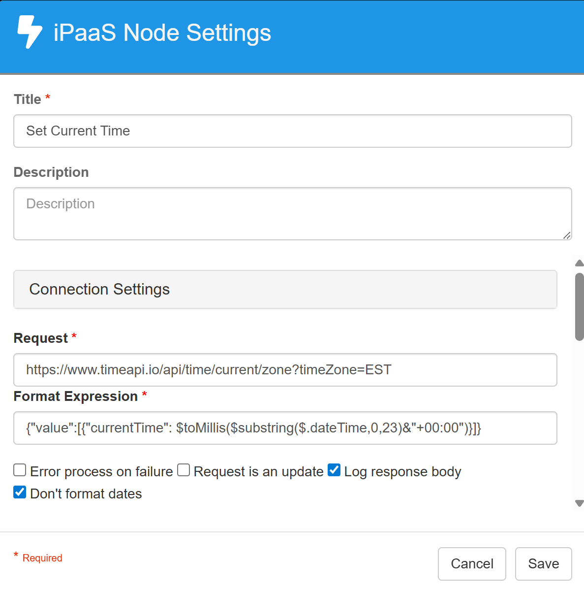Screen dimensions: 584x592
Task: Click into the Description text area
Action: point(292,214)
